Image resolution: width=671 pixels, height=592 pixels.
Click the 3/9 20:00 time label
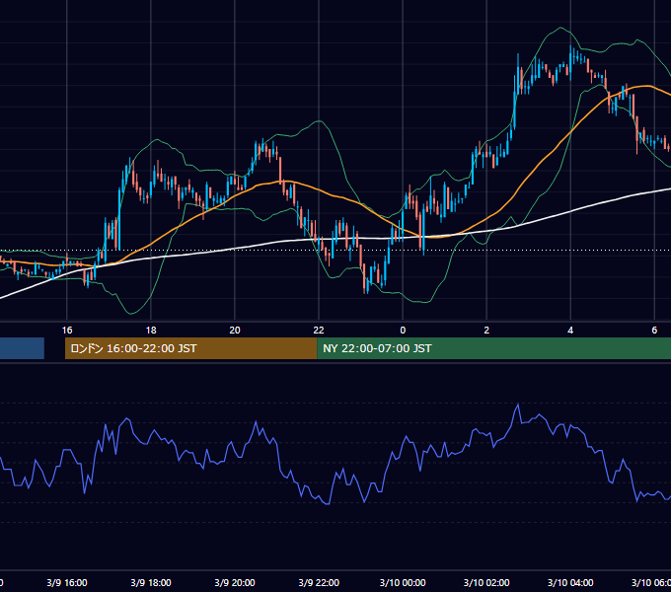pyautogui.click(x=235, y=582)
